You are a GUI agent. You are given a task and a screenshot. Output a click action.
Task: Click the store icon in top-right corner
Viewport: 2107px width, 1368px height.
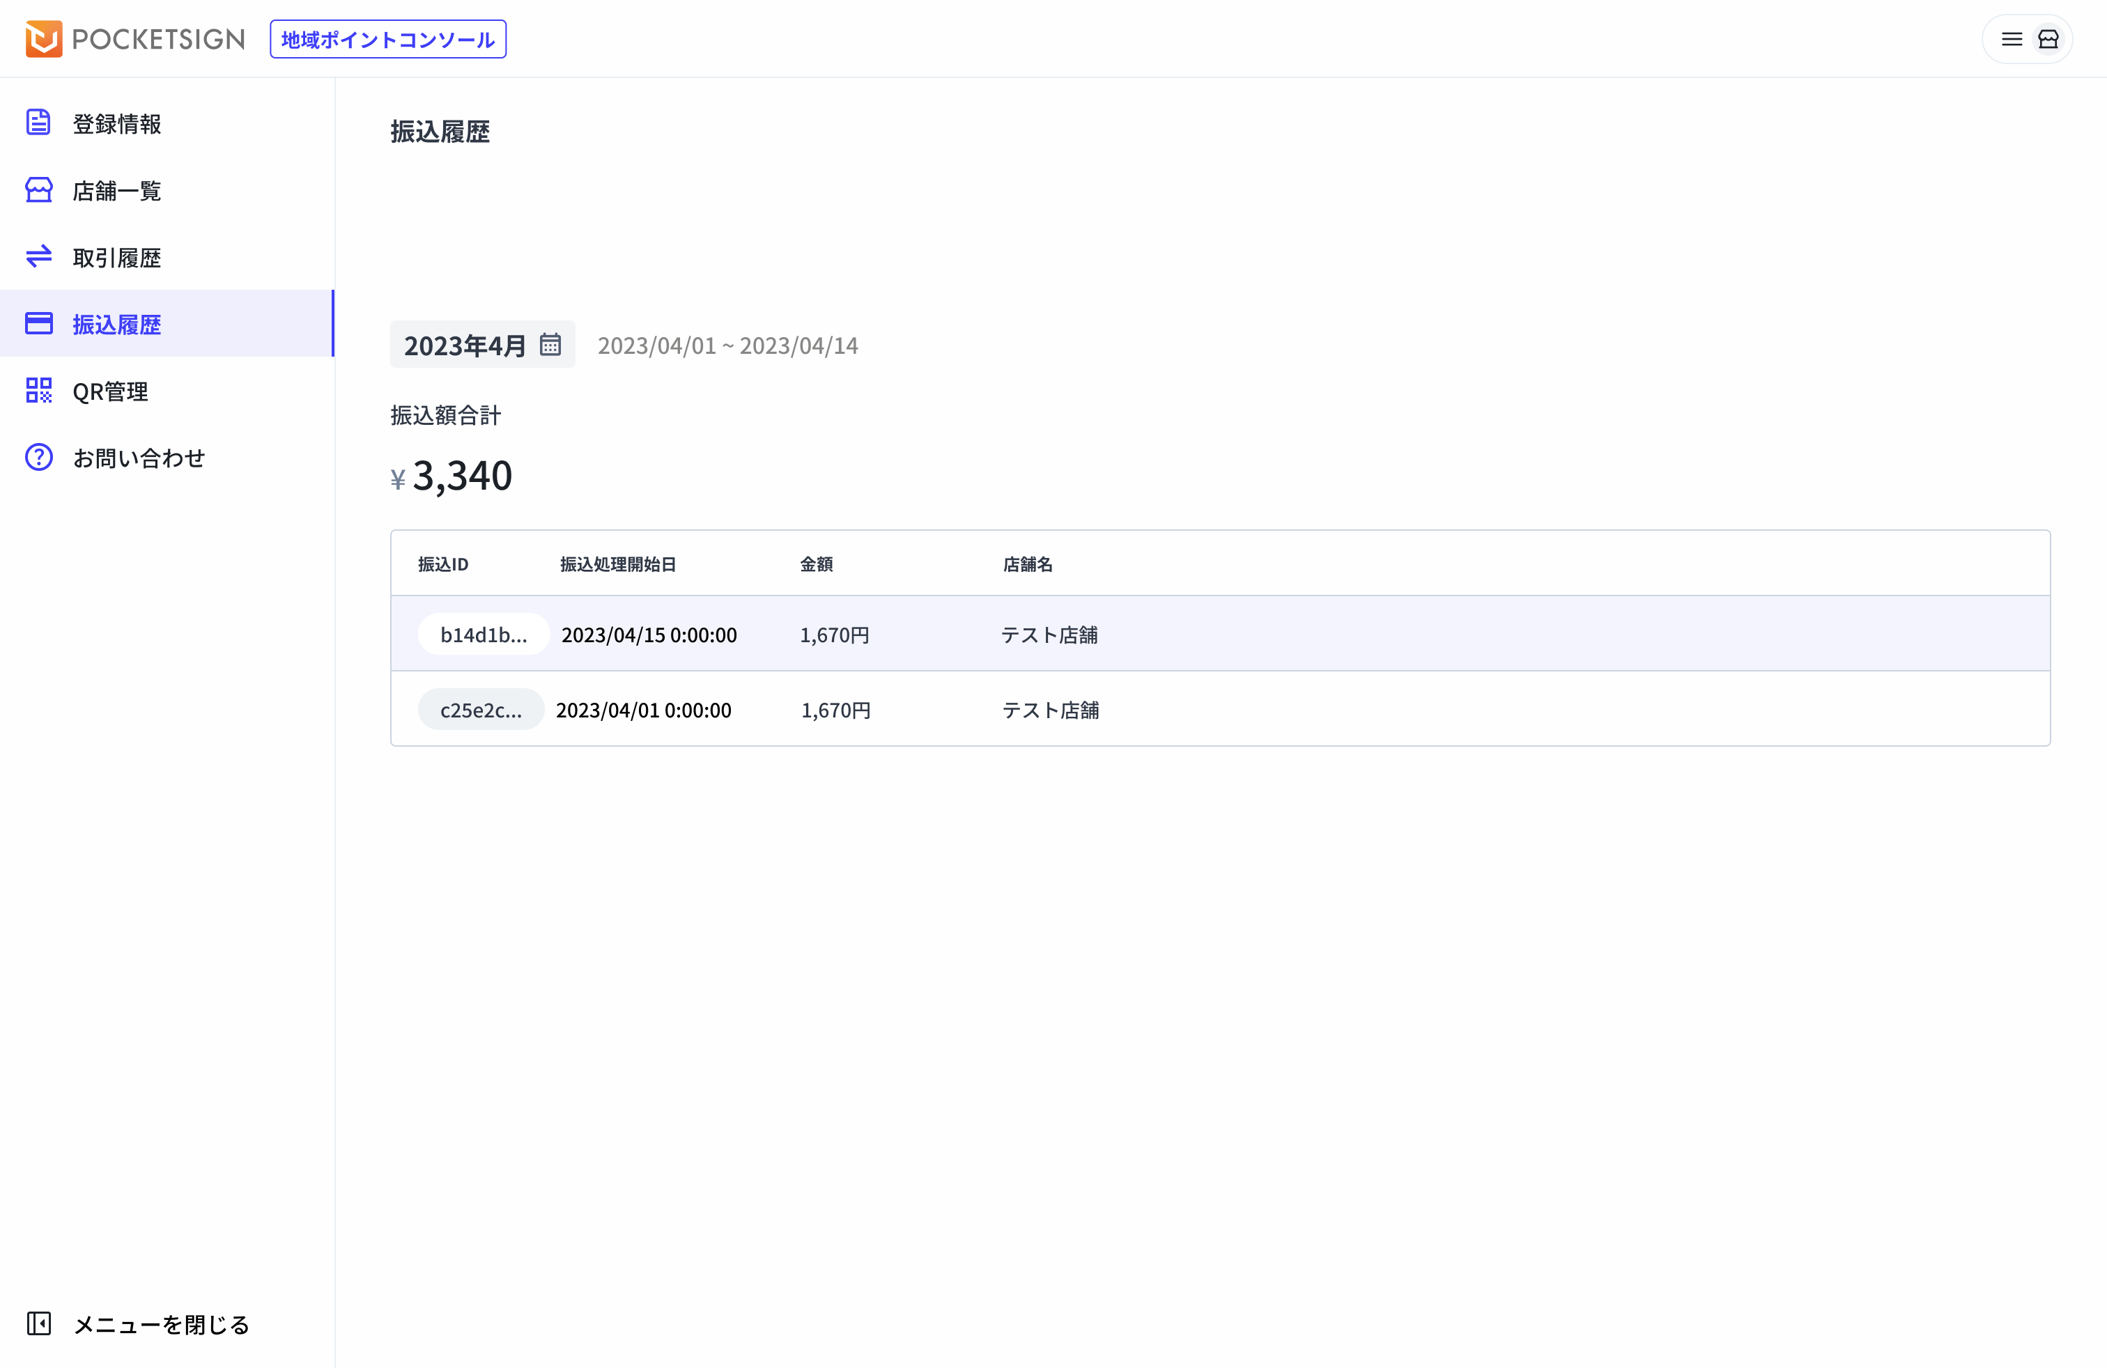(x=2048, y=39)
